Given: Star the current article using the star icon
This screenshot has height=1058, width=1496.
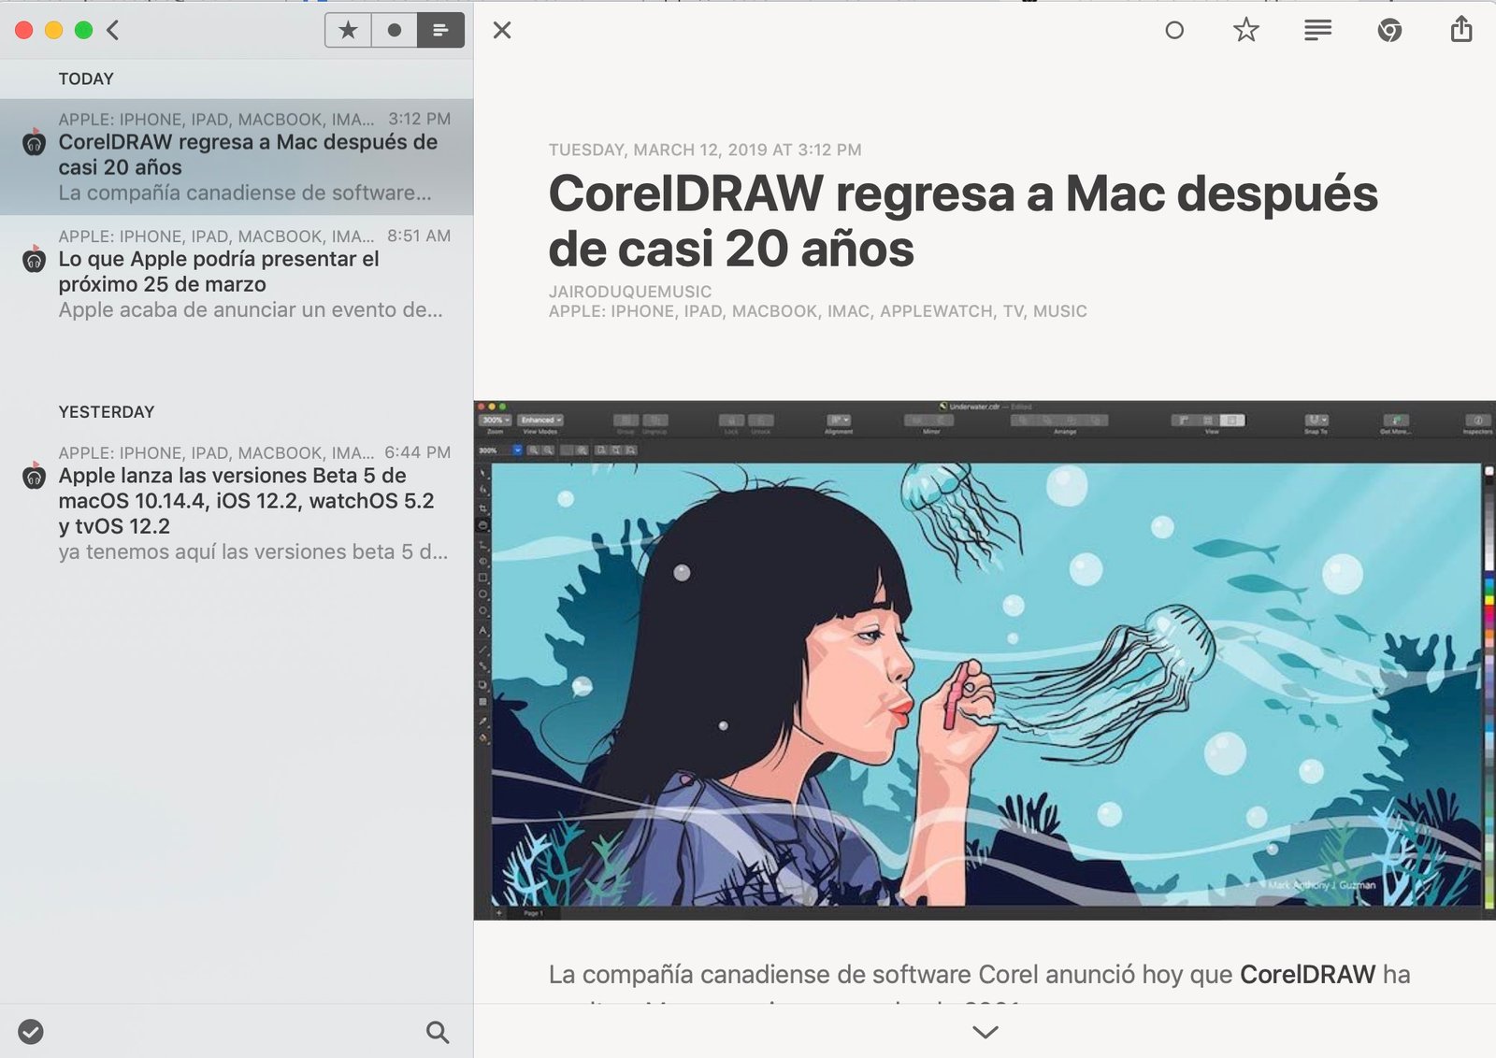Looking at the screenshot, I should click(1246, 30).
